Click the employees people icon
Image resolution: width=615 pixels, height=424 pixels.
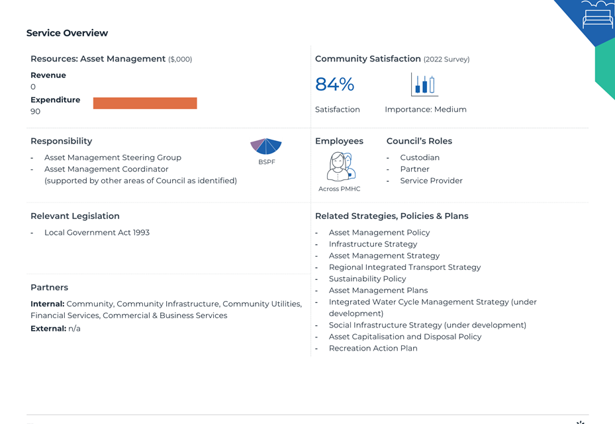point(340,167)
